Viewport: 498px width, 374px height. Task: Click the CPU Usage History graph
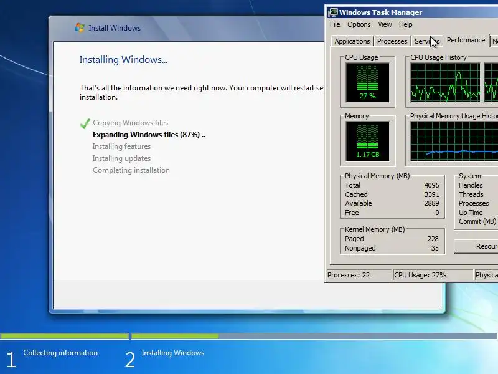pos(445,83)
